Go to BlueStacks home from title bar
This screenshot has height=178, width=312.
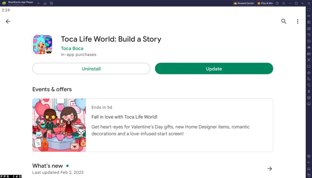45,3
